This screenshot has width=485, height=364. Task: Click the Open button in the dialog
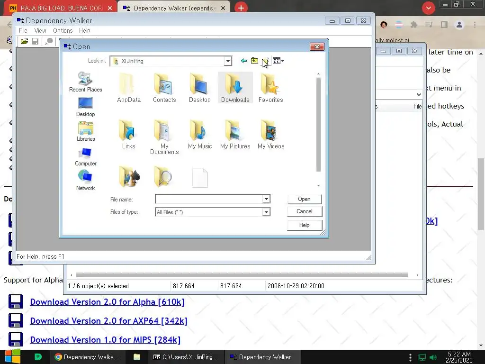coord(305,199)
